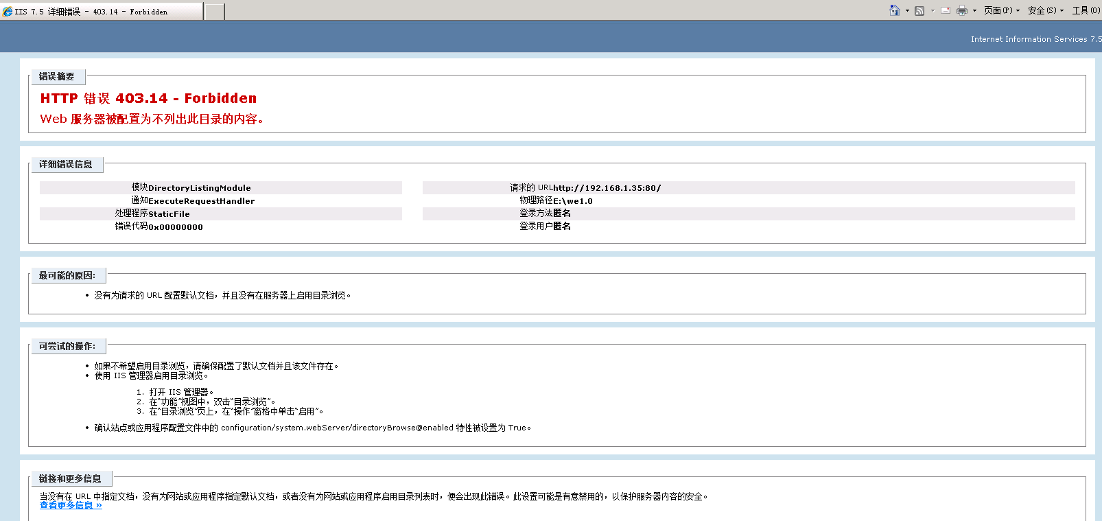Click the 最可能的原因 section header
The height and width of the screenshot is (521, 1102).
point(67,276)
